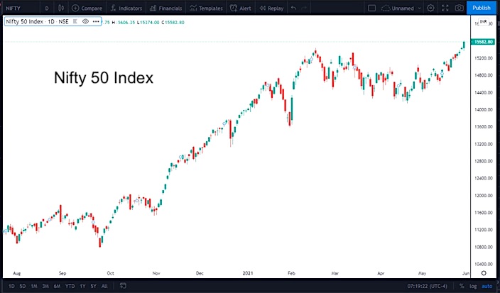
Task: Open axis settings gear at bottom right
Action: 484,273
